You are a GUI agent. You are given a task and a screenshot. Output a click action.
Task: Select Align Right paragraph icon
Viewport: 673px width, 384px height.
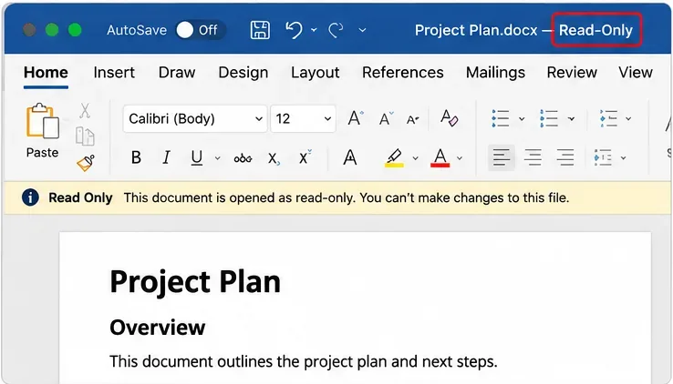click(565, 157)
